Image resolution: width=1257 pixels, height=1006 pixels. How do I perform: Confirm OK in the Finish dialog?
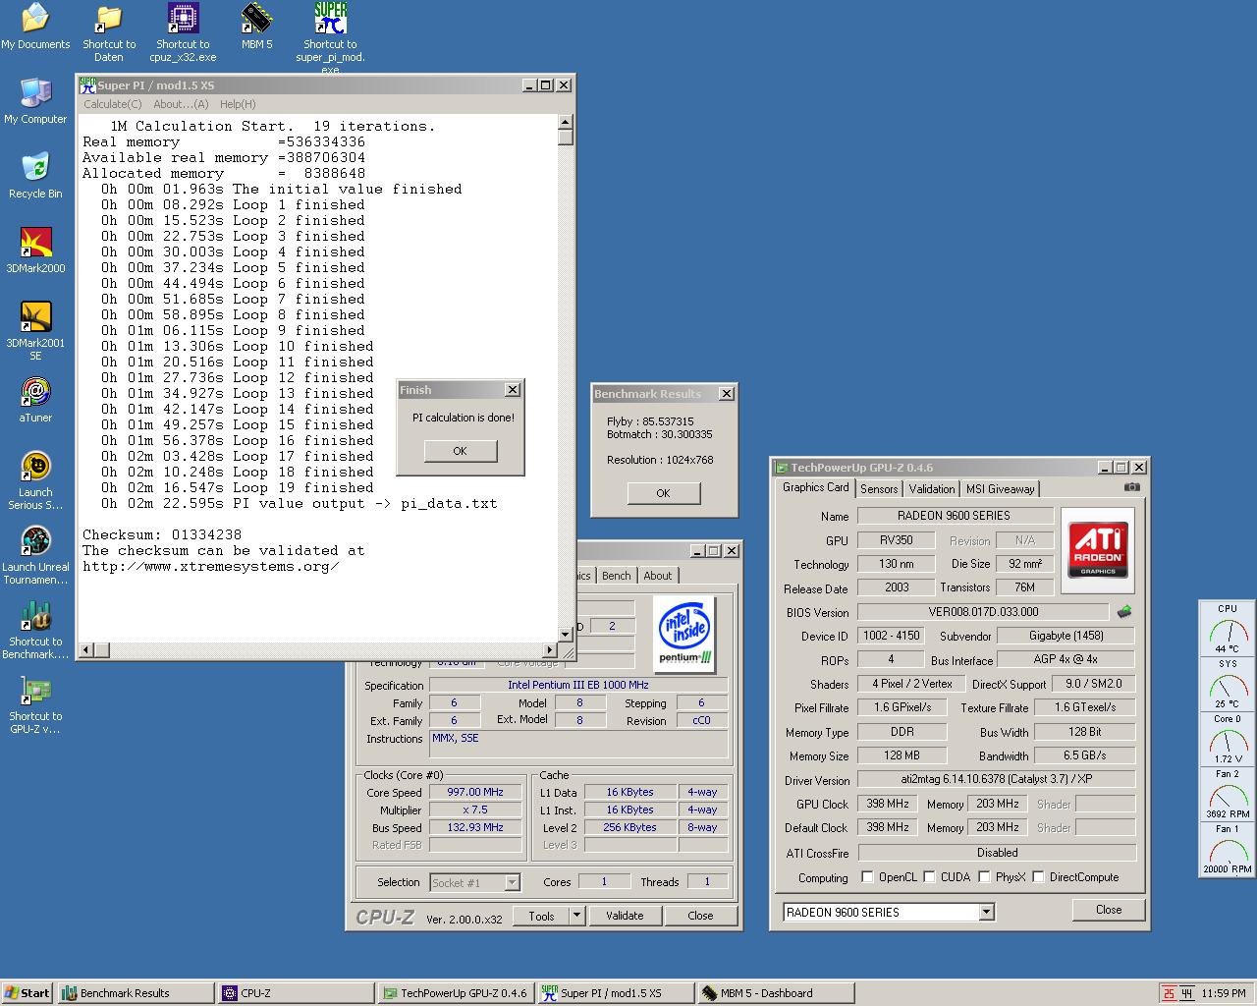point(461,451)
